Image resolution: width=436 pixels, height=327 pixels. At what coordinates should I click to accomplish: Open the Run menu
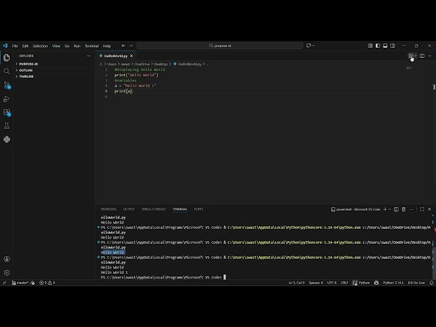[77, 46]
